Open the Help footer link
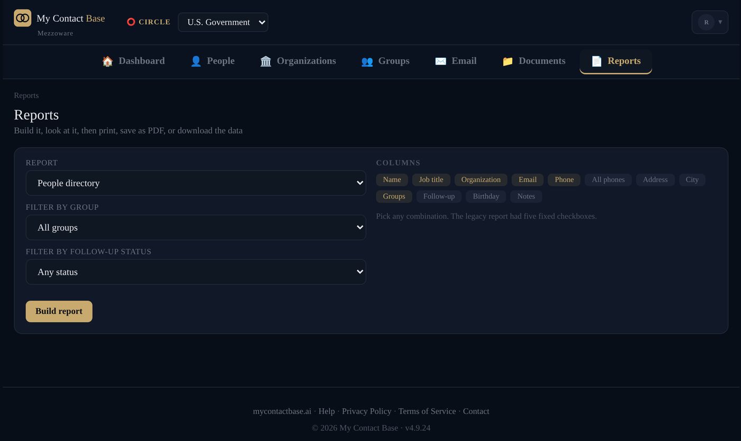The width and height of the screenshot is (741, 441). coord(327,411)
